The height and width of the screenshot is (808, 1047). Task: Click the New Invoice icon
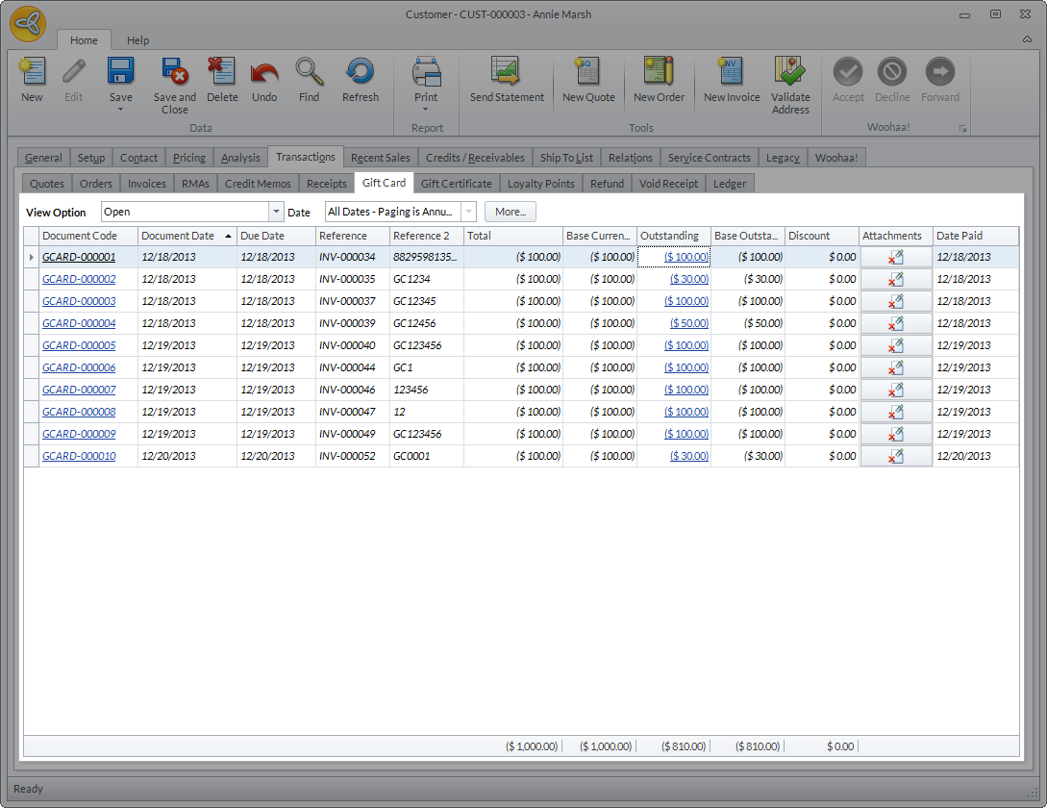pos(732,74)
